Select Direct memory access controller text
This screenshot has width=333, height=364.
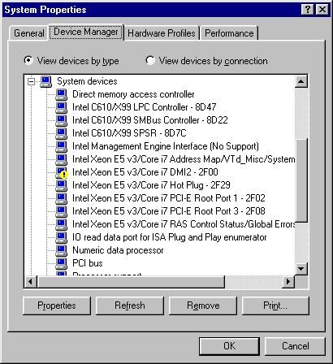(x=133, y=94)
